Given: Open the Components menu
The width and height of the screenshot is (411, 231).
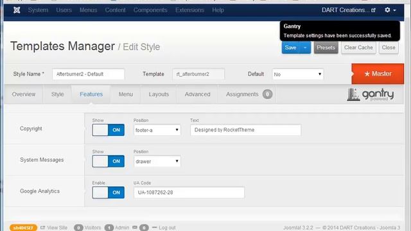Looking at the screenshot, I should coord(150,10).
